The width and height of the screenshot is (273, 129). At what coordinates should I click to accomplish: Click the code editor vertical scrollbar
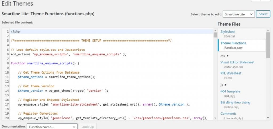(x=215, y=80)
